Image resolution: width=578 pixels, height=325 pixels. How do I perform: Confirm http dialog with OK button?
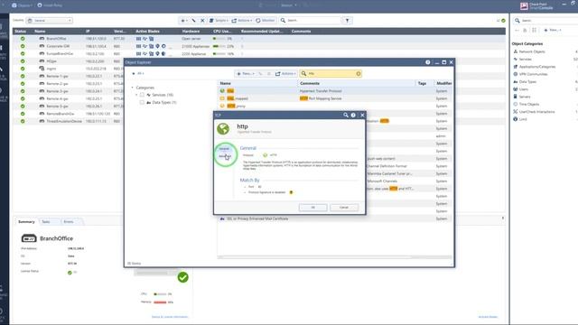tap(312, 208)
